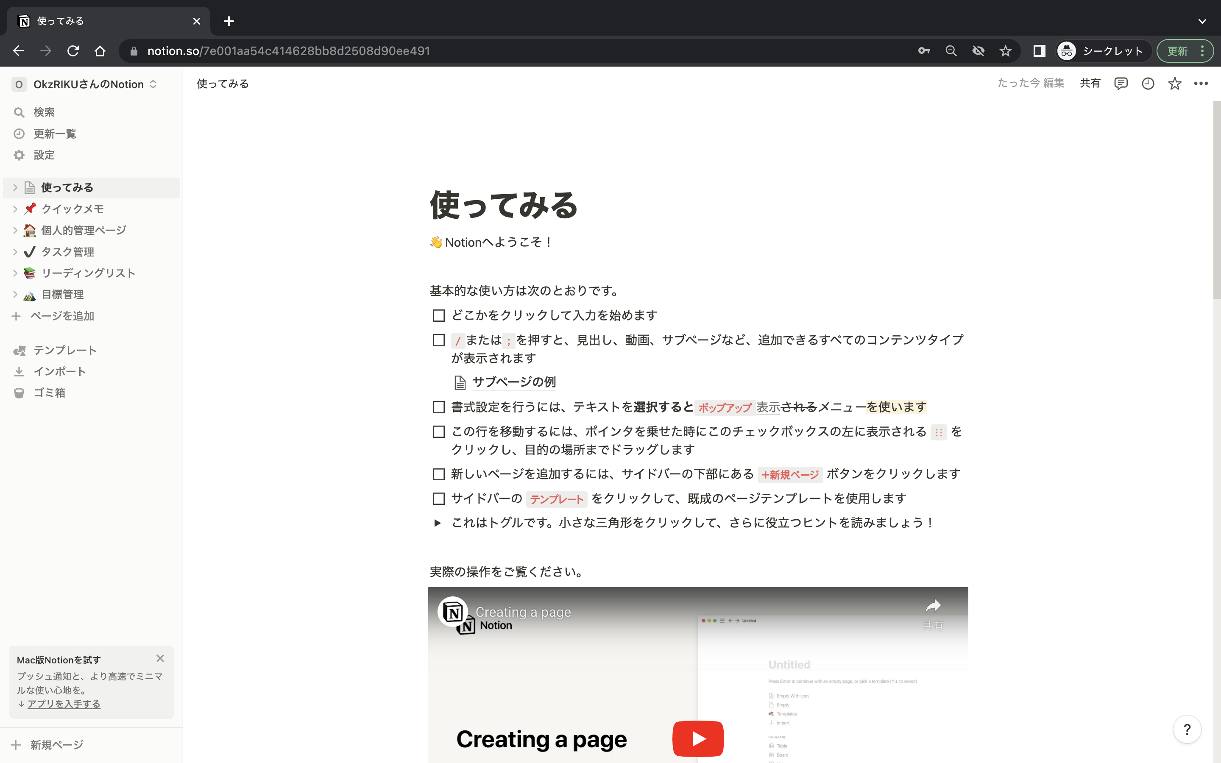Image resolution: width=1221 pixels, height=763 pixels.
Task: Click the 共有 share button
Action: pos(1090,83)
